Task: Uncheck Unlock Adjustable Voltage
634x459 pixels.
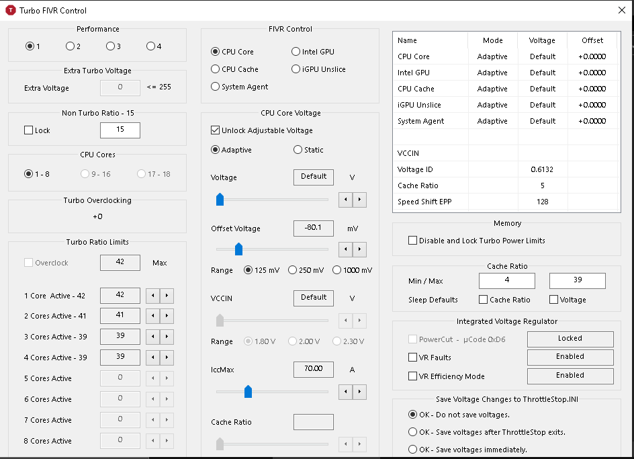Action: [216, 130]
